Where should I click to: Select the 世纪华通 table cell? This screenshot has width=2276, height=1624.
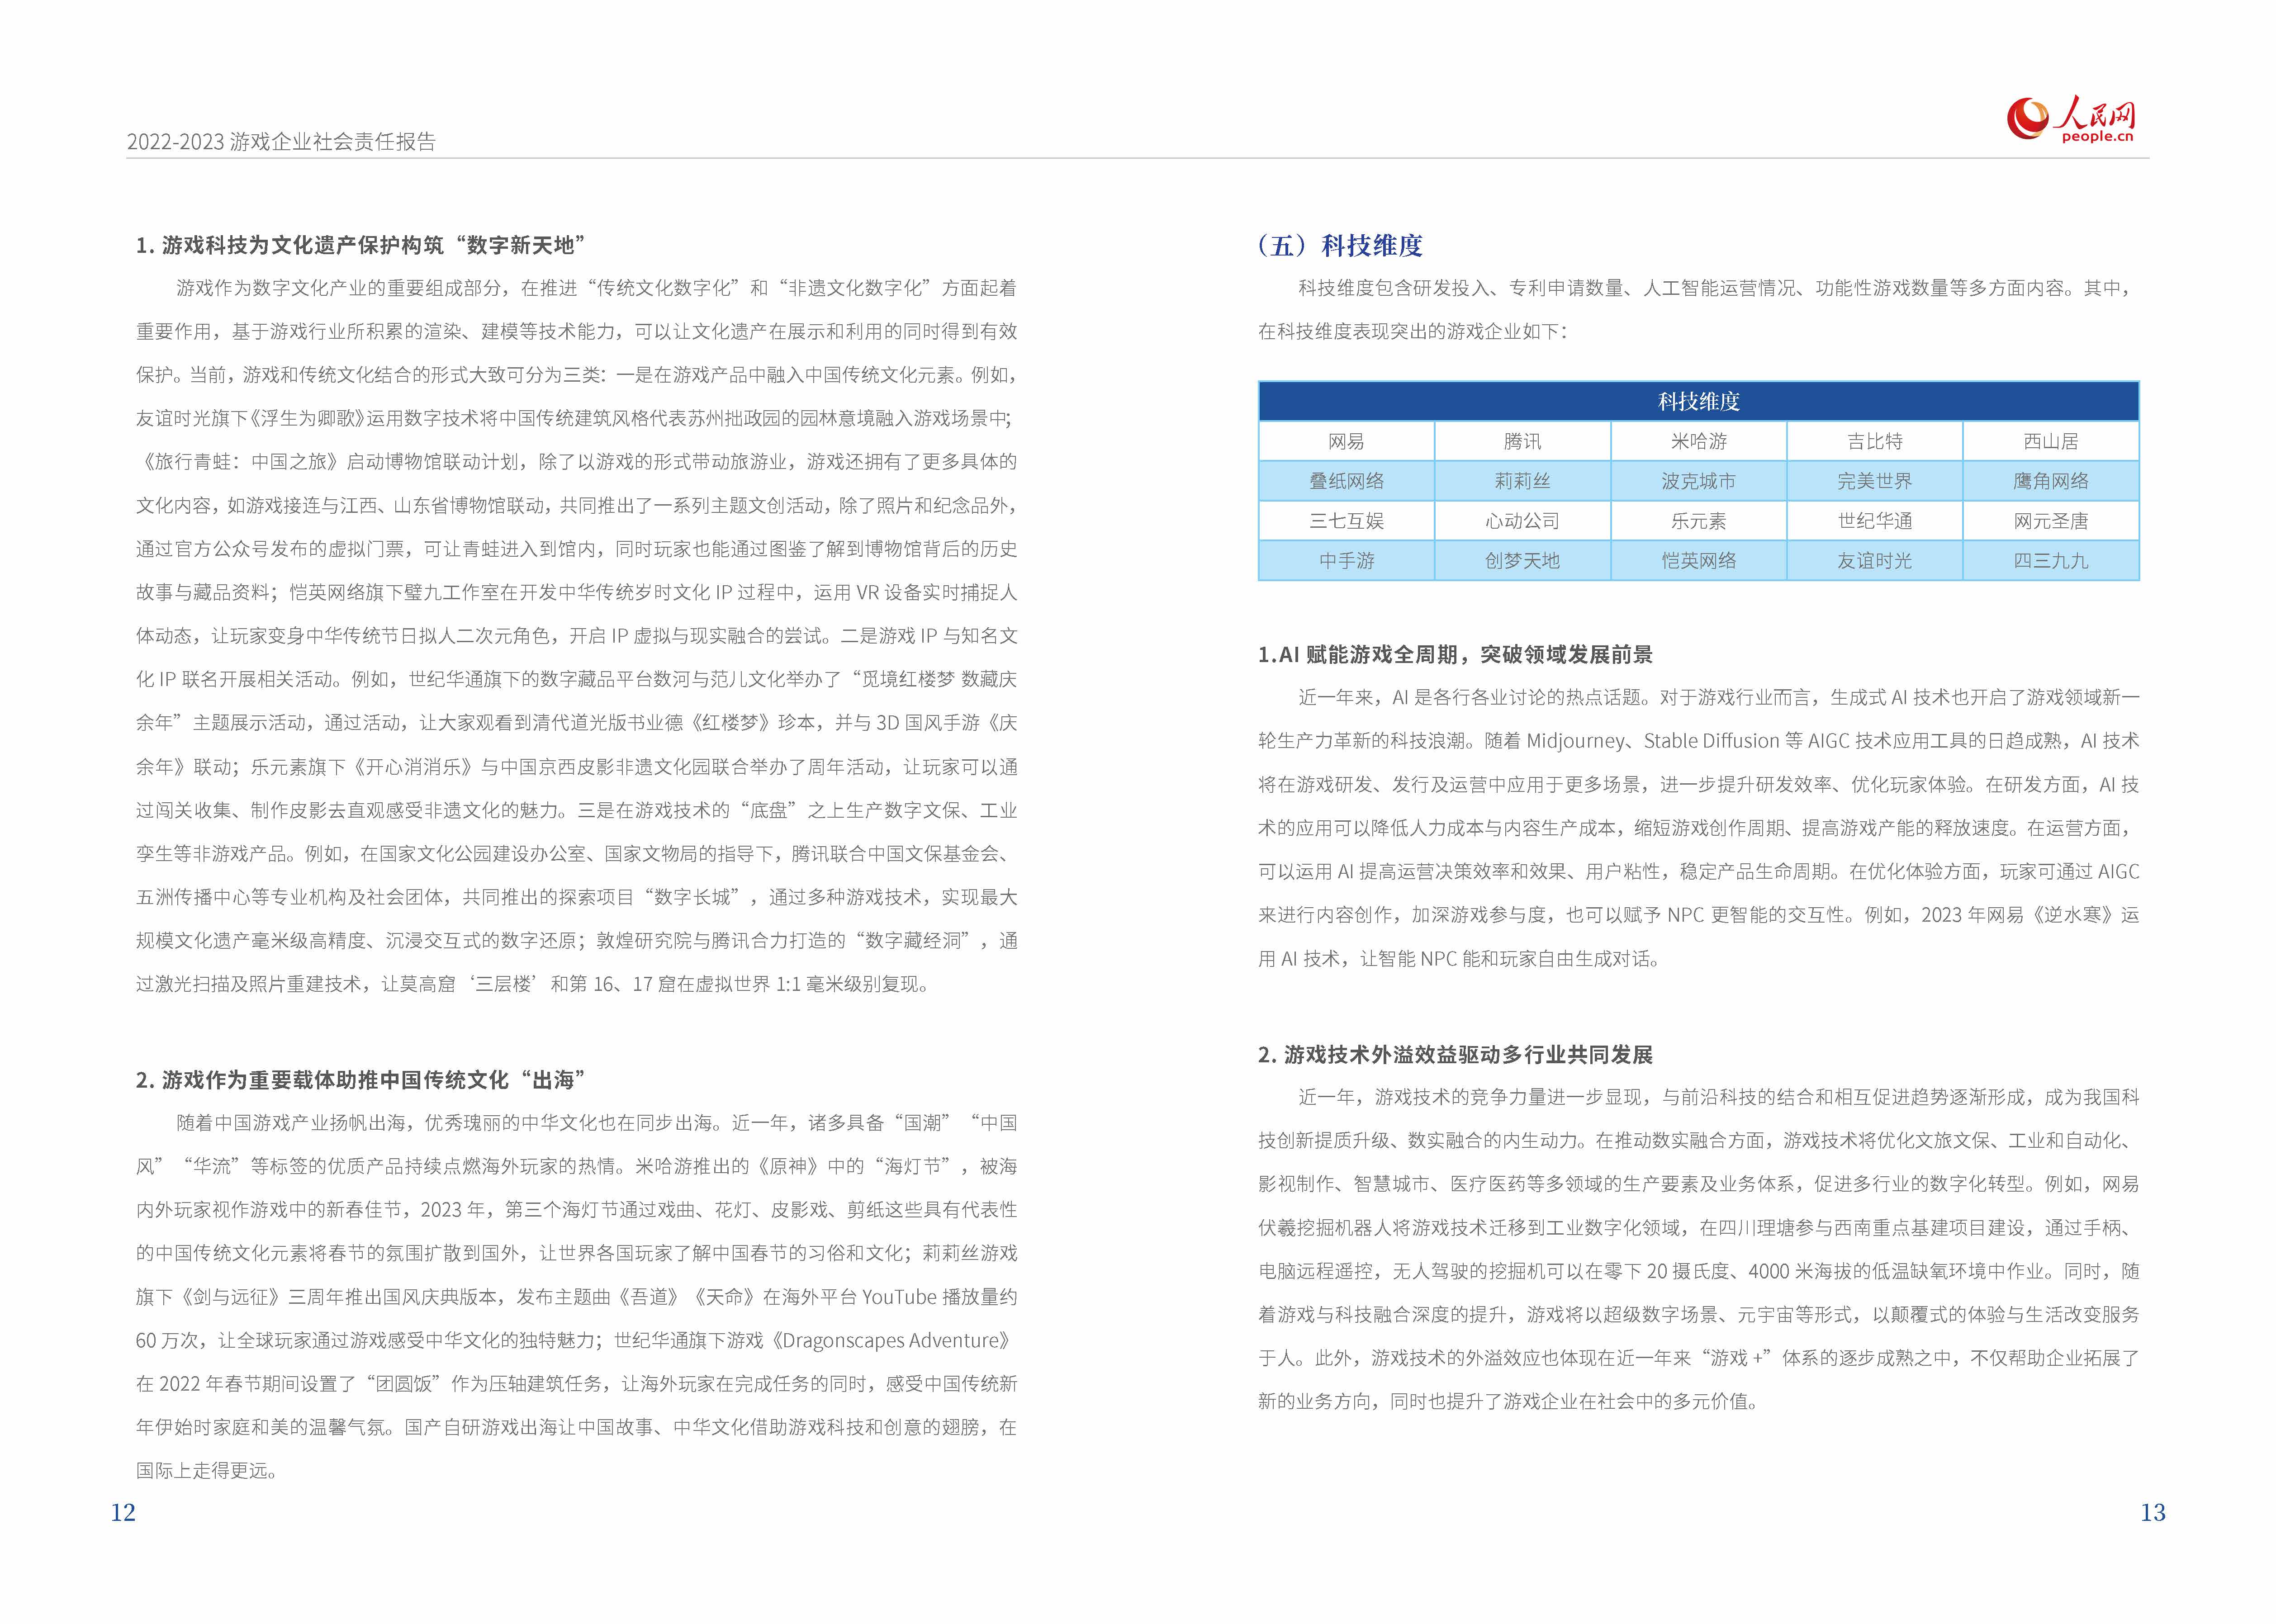1874,521
